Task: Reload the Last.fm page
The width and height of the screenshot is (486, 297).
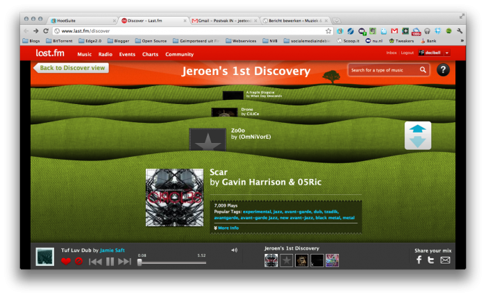Action: tap(46, 31)
